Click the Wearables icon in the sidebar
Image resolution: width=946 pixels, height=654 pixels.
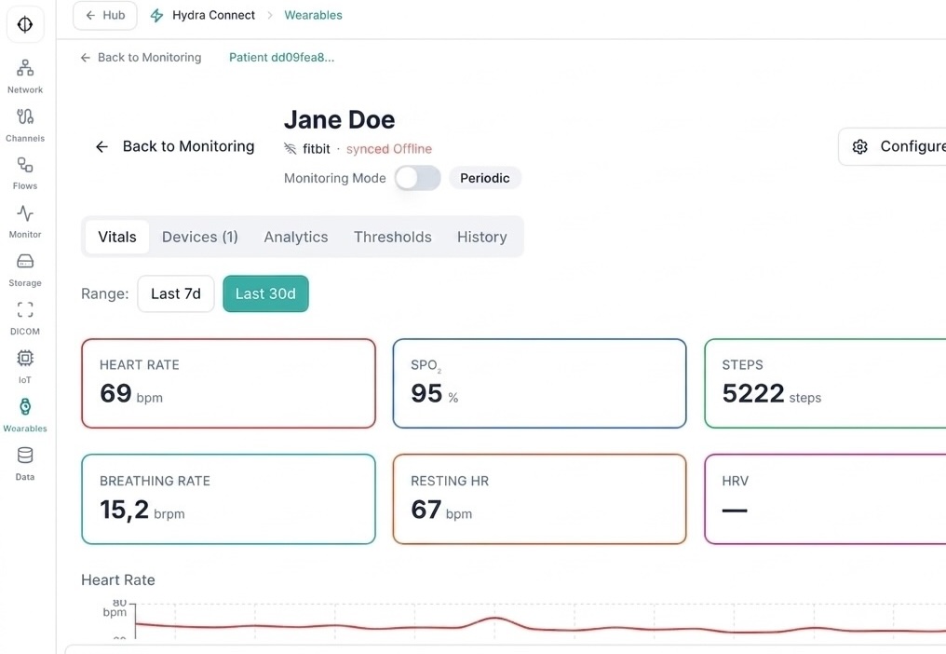(24, 408)
